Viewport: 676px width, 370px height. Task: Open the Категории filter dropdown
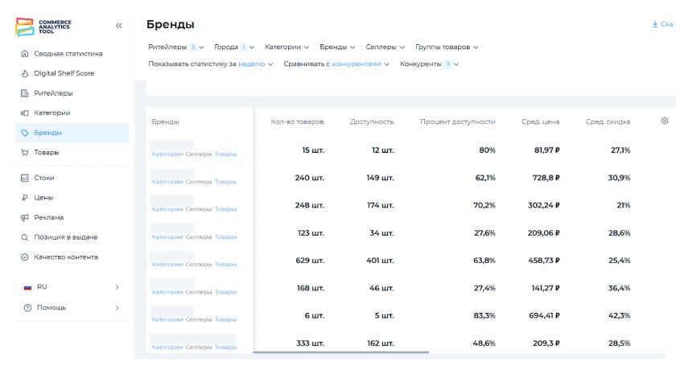coord(286,47)
